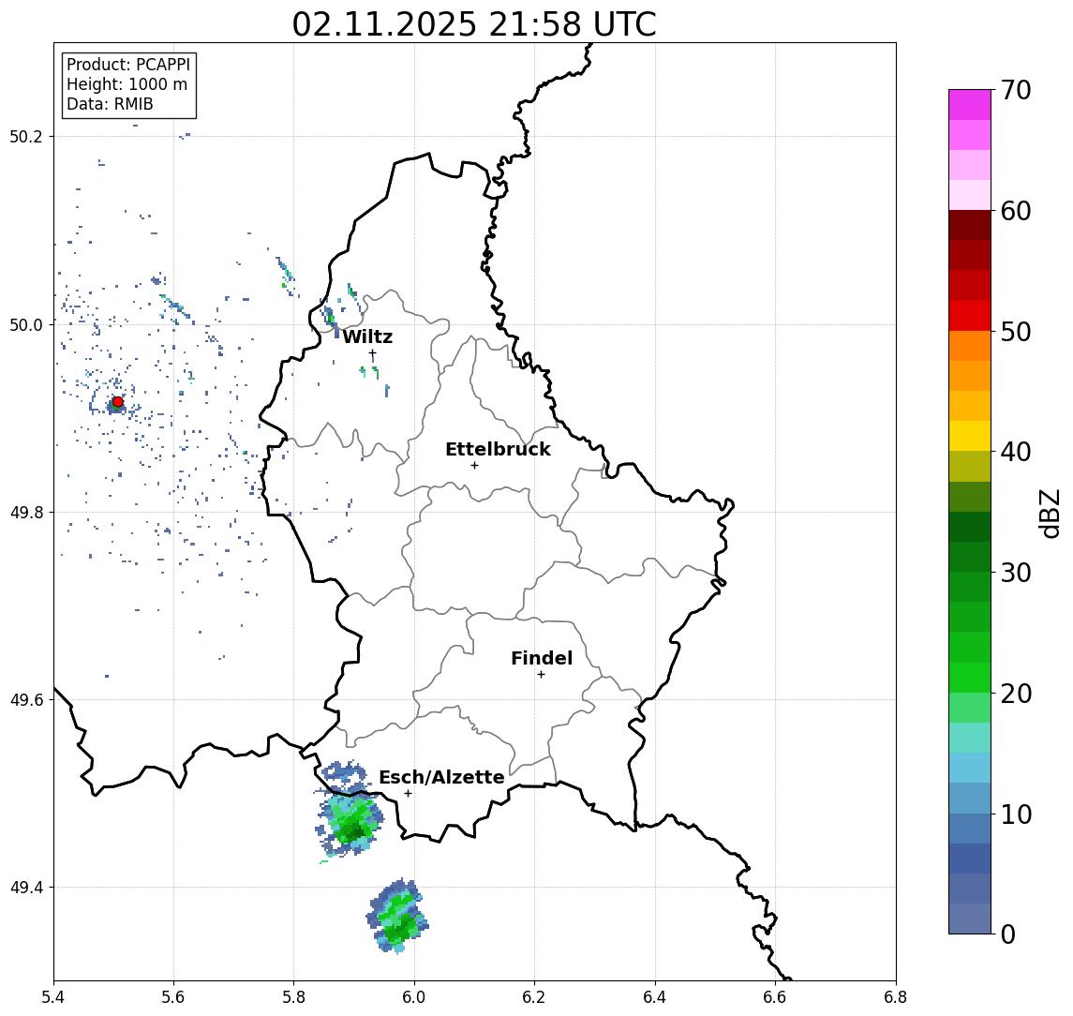Screen dimensions: 1073x1016
Task: Click the colorbar tick label 30
Action: point(1016,573)
